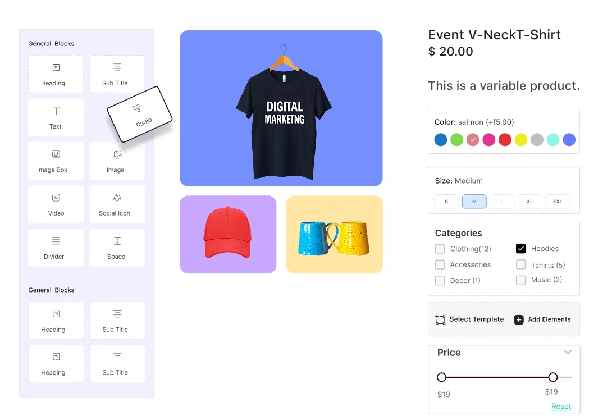Pick the green color swatch
Viewport: 612px width, 420px height.
(x=456, y=140)
